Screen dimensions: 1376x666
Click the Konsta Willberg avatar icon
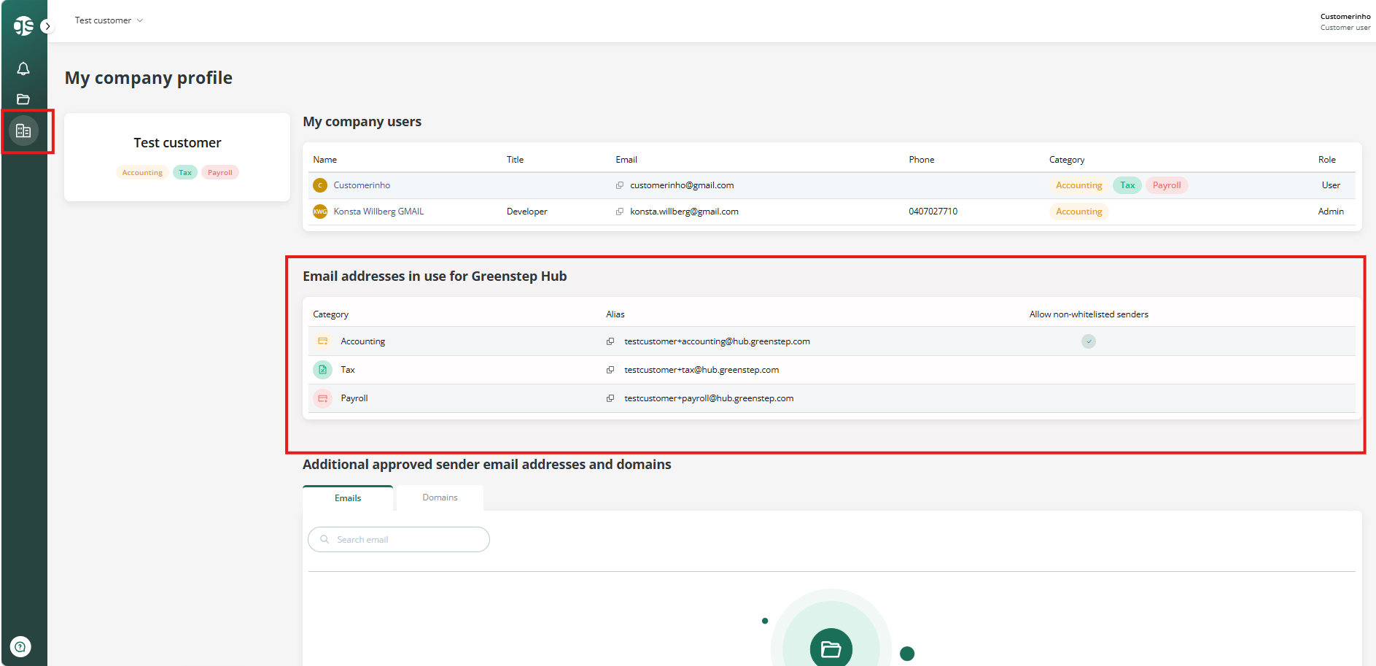coord(320,212)
